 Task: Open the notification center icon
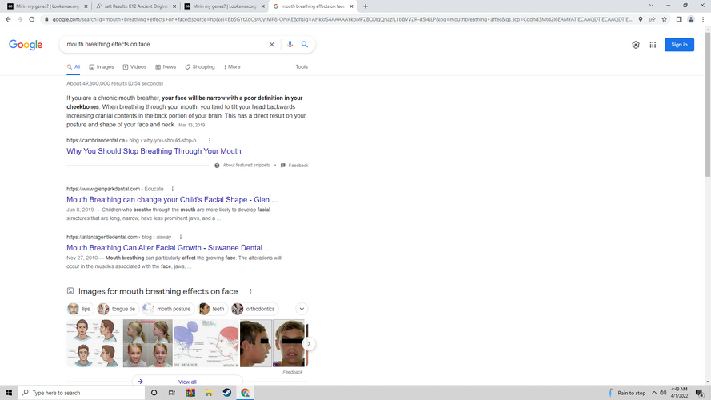[x=700, y=393]
